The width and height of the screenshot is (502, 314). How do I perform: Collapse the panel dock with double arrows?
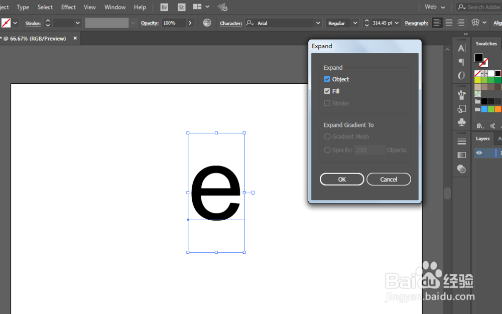point(465,34)
